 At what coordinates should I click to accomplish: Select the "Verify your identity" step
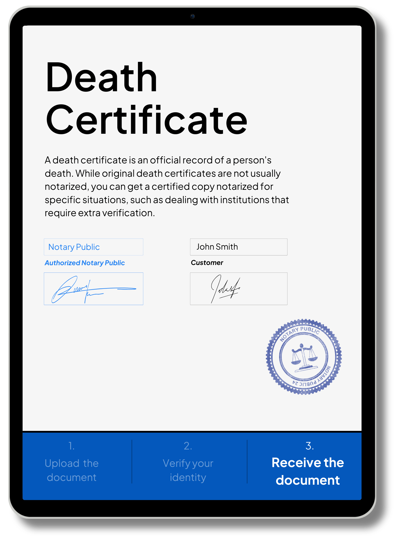[188, 470]
